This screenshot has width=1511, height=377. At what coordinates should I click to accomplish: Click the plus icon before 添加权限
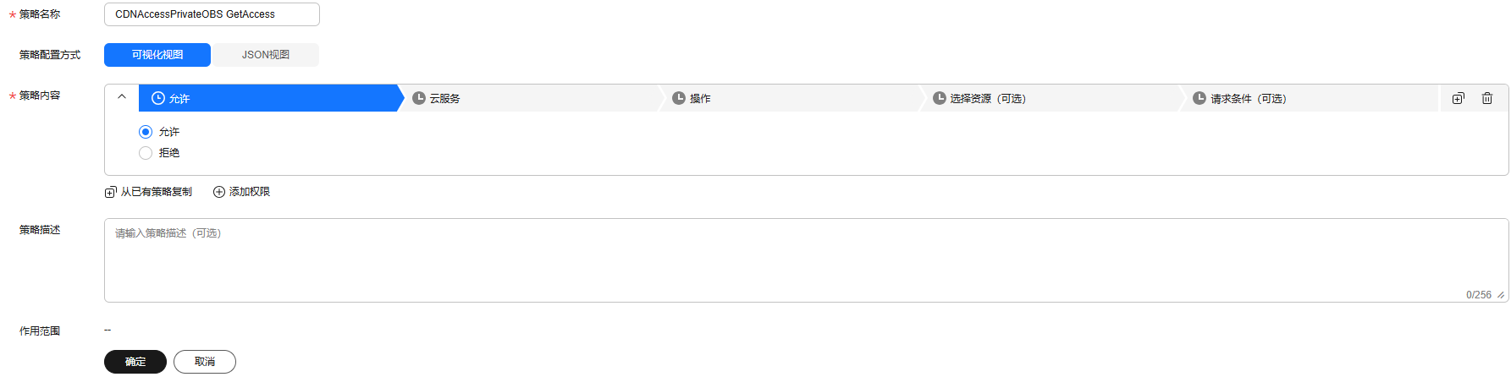click(219, 192)
